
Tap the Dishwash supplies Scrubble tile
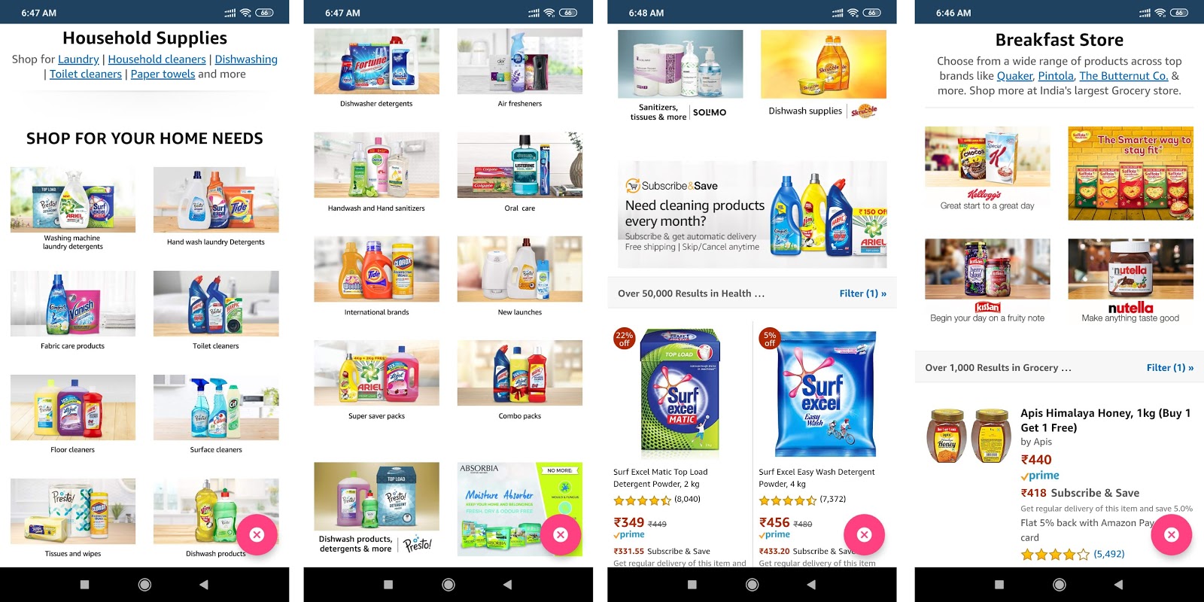click(x=823, y=75)
